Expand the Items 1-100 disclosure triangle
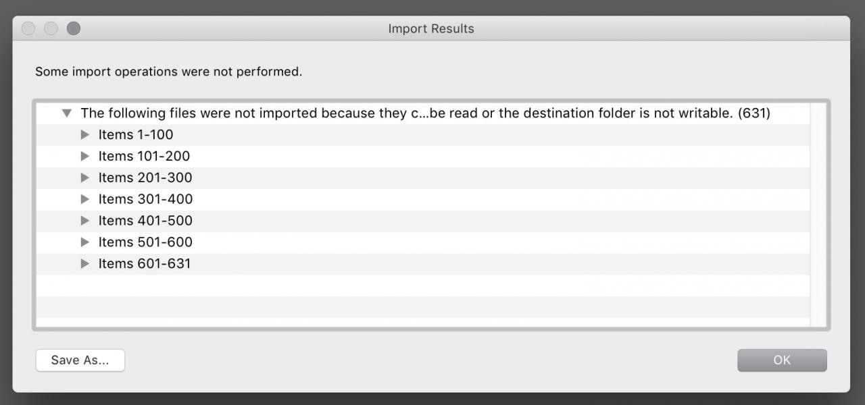 tap(85, 134)
